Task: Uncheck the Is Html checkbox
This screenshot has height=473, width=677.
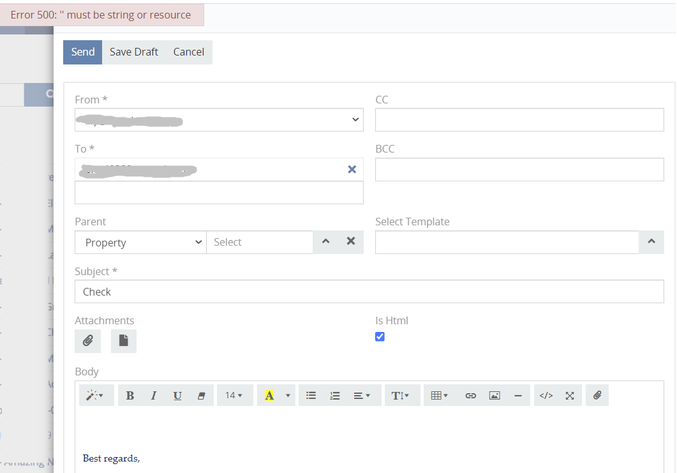Action: tap(380, 336)
